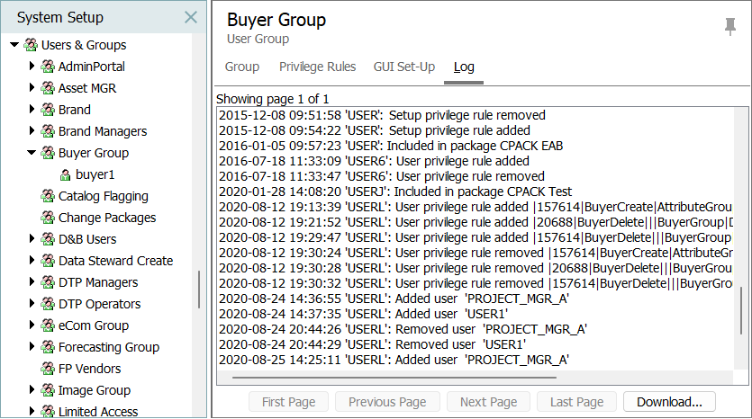Click the buyer1 user icon

pyautogui.click(x=65, y=175)
